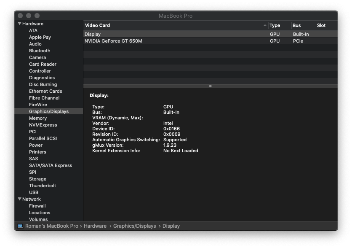The width and height of the screenshot is (352, 248).
Task: Select Graphics/Displays in the sidebar
Action: point(49,111)
